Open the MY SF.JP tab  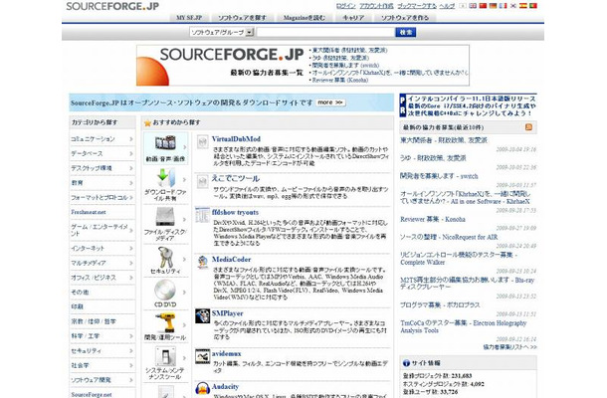click(189, 18)
